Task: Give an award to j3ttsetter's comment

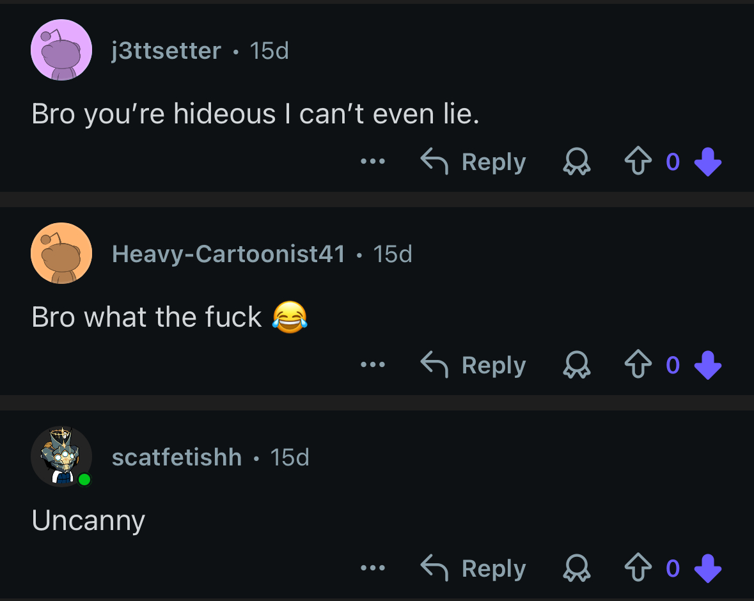Action: click(576, 162)
